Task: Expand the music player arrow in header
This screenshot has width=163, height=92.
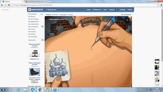Action: click(x=116, y=10)
